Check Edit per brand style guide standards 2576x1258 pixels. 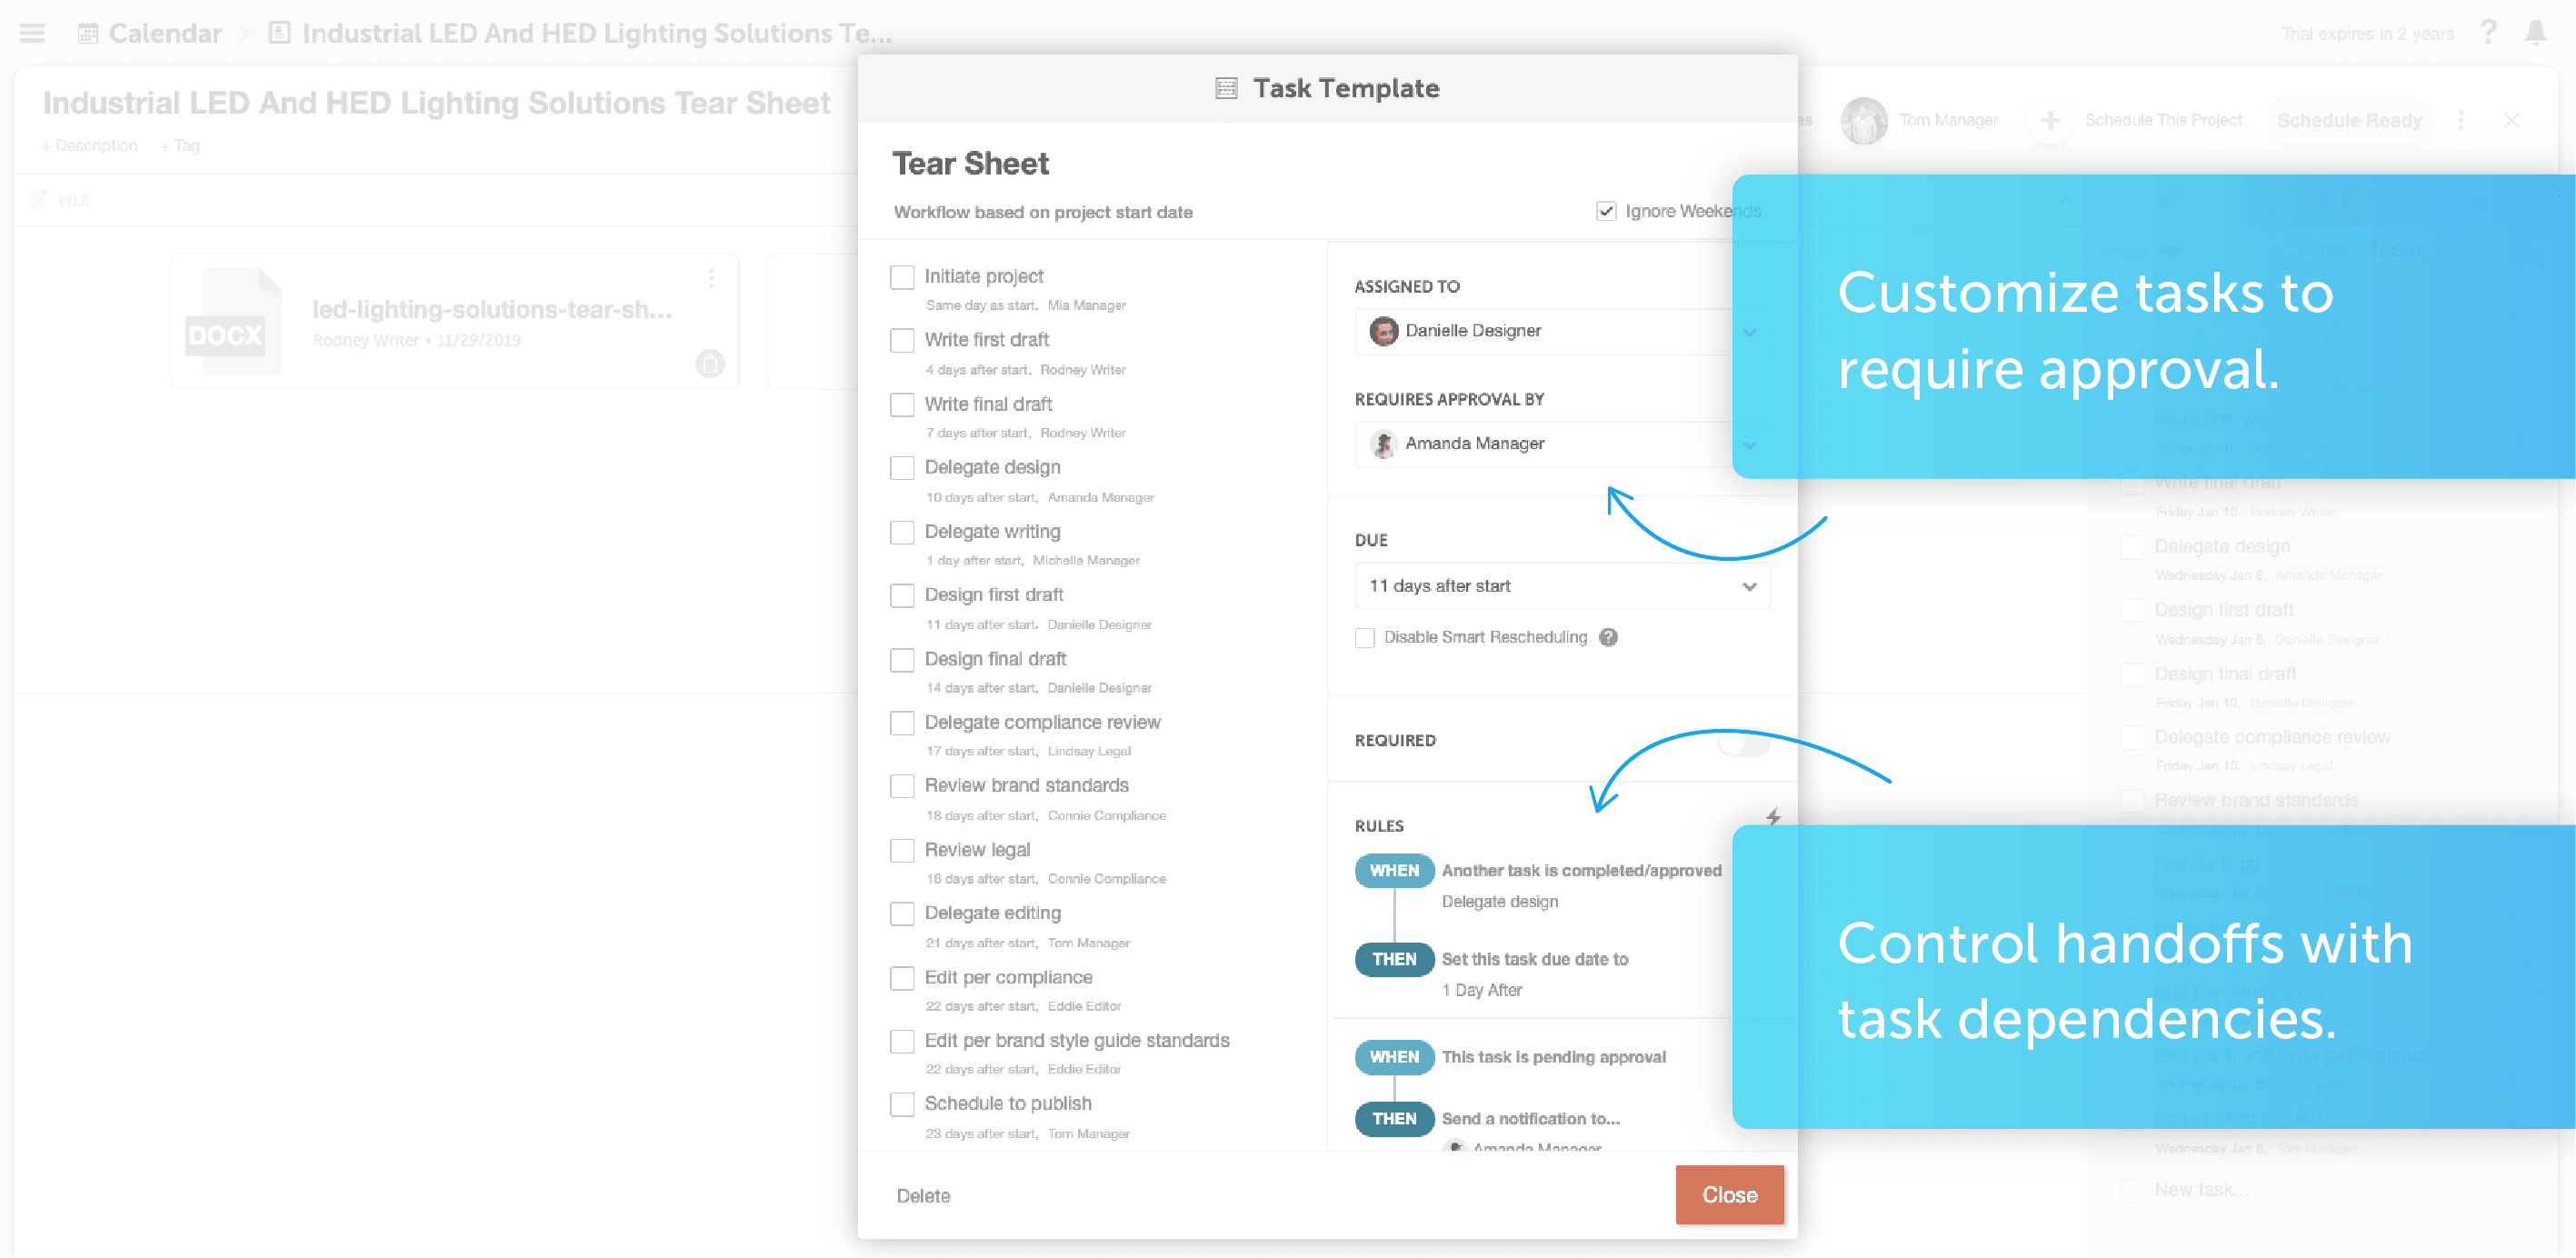click(x=902, y=1041)
